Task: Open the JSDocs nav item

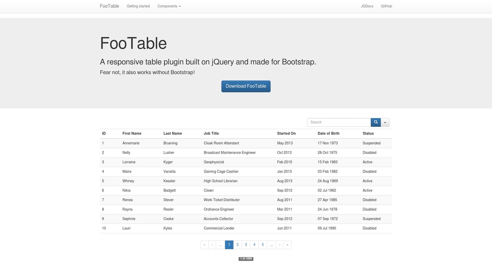Action: pyautogui.click(x=367, y=6)
